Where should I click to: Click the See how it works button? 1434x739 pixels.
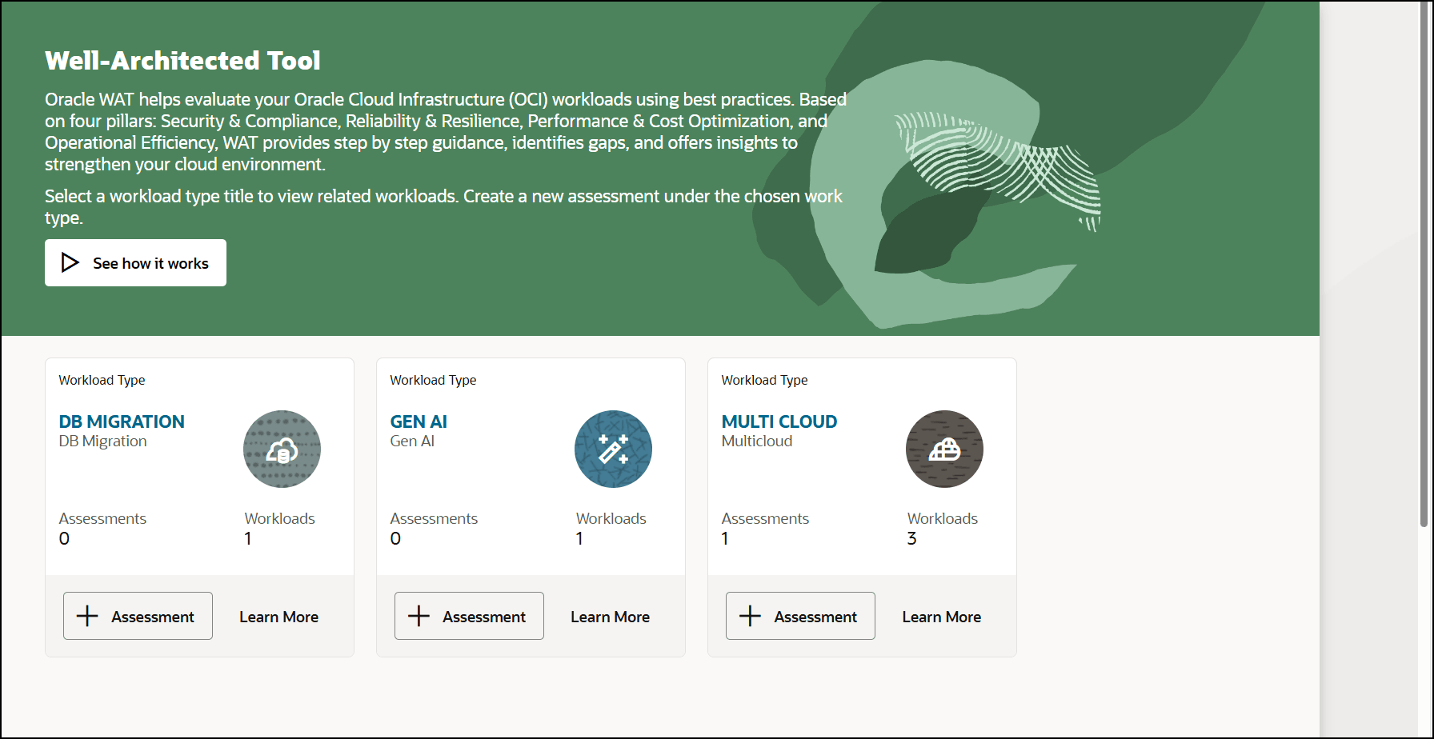click(x=135, y=262)
